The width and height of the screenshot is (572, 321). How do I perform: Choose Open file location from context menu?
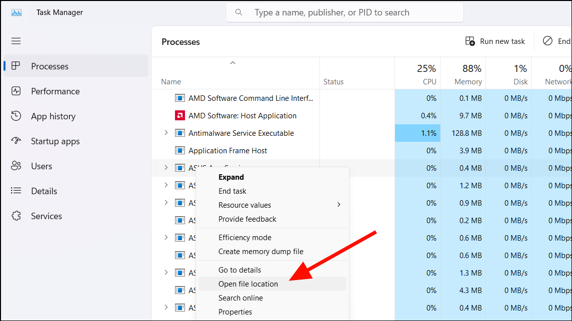[x=247, y=284]
